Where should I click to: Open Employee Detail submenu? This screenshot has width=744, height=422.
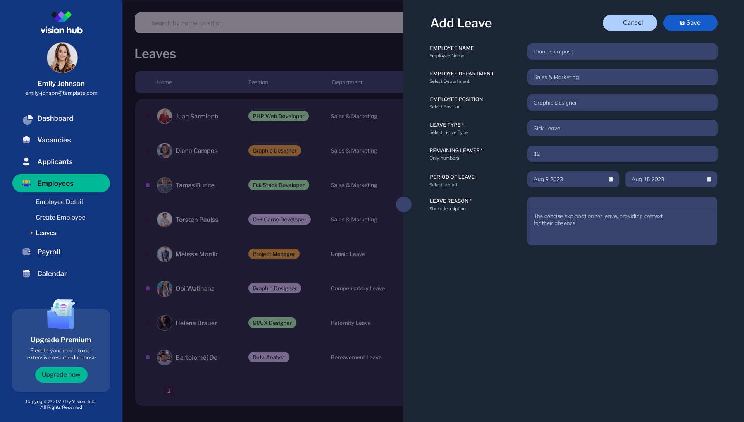tap(59, 202)
